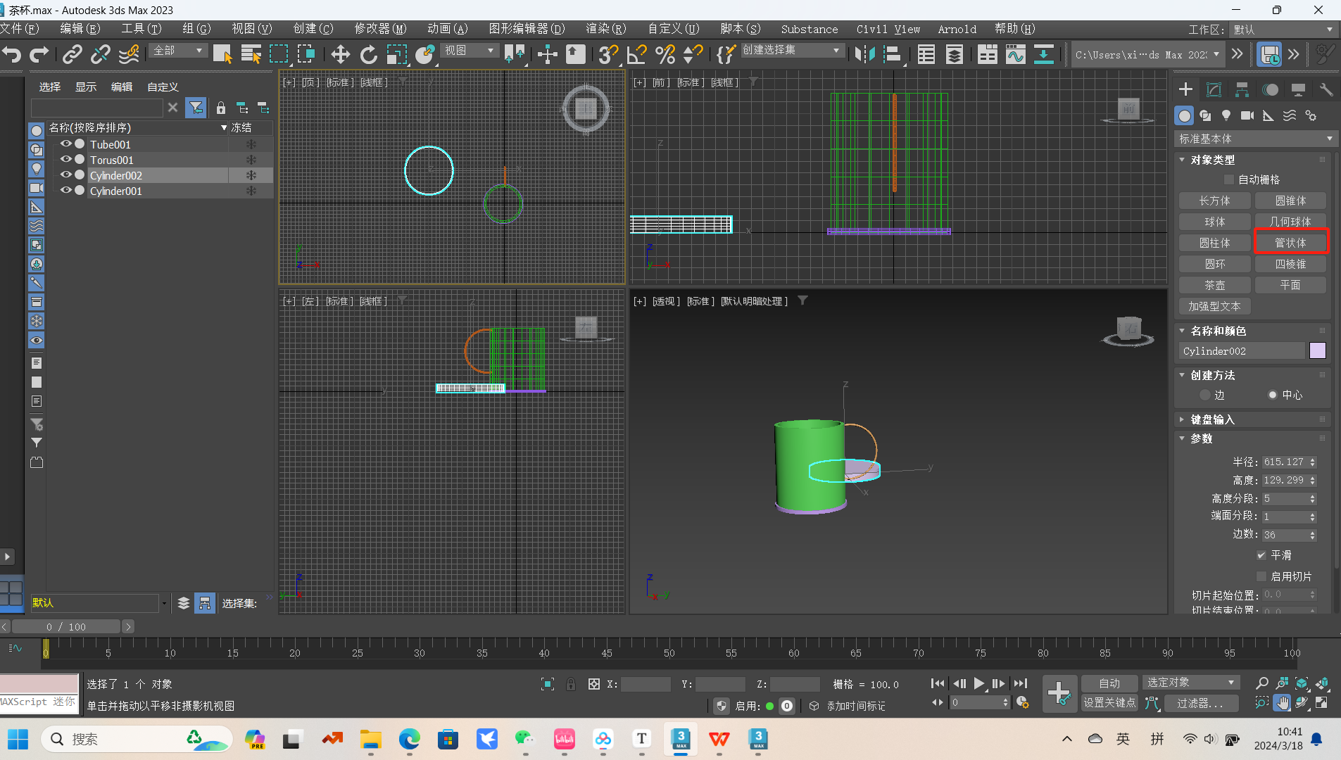Image resolution: width=1341 pixels, height=760 pixels.
Task: Hide Tube001 with its eye icon
Action: (x=65, y=144)
